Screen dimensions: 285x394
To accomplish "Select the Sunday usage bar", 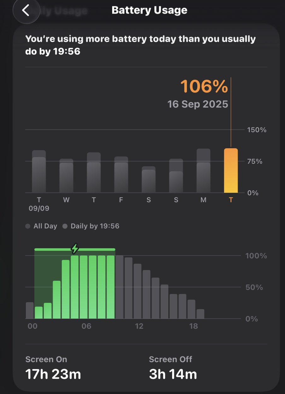I will (x=176, y=177).
